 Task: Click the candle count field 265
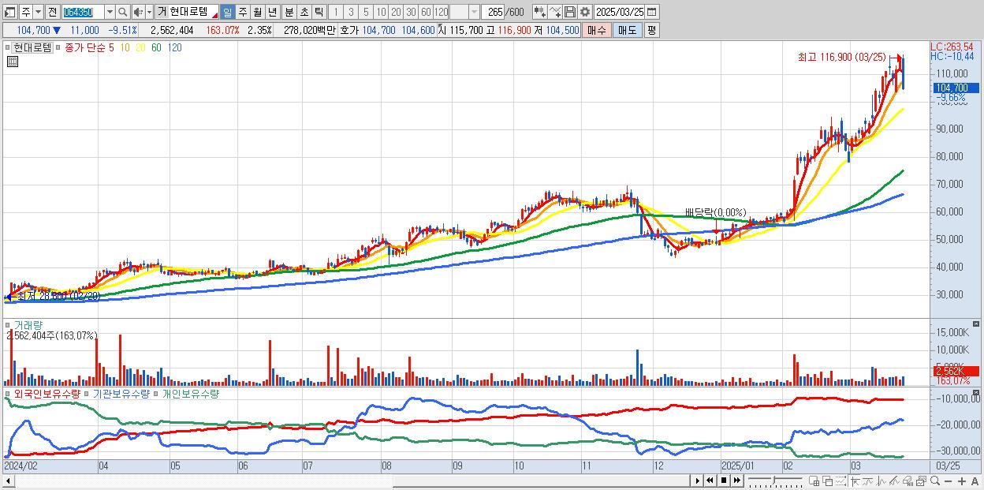coord(492,12)
